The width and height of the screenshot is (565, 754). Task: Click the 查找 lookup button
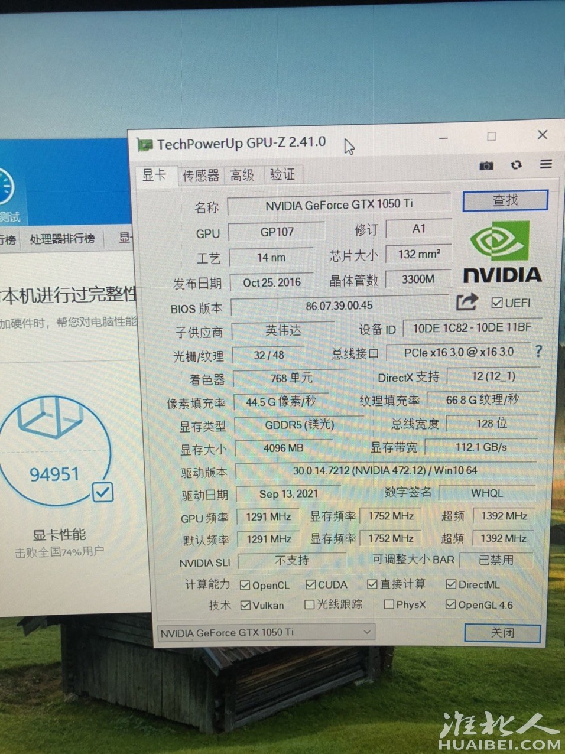tap(505, 201)
